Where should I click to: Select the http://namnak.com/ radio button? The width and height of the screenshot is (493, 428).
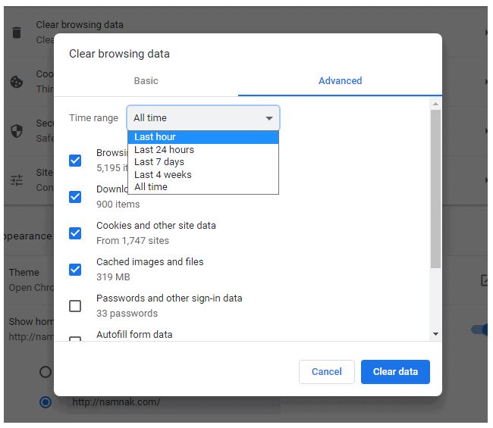[46, 402]
